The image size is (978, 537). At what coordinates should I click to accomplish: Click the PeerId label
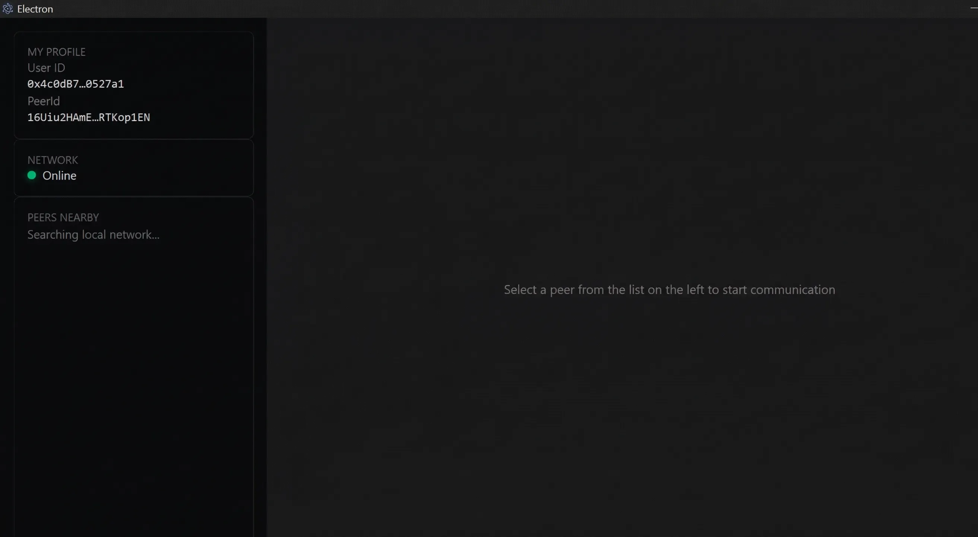click(x=44, y=101)
